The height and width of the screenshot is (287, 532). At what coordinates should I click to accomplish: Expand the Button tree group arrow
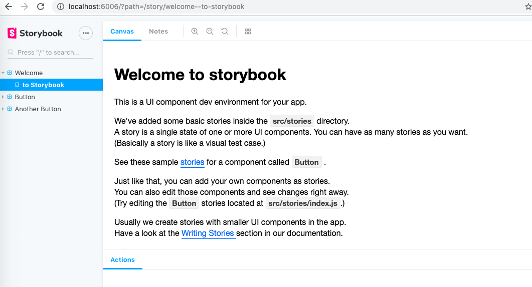(3, 97)
